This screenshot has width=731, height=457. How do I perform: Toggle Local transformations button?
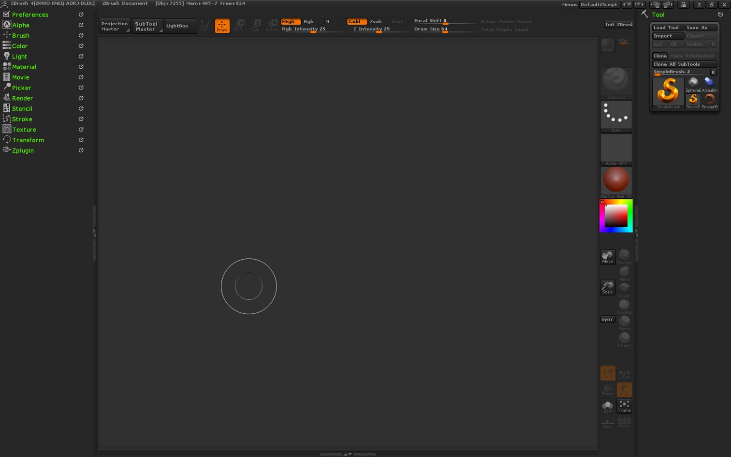point(608,373)
